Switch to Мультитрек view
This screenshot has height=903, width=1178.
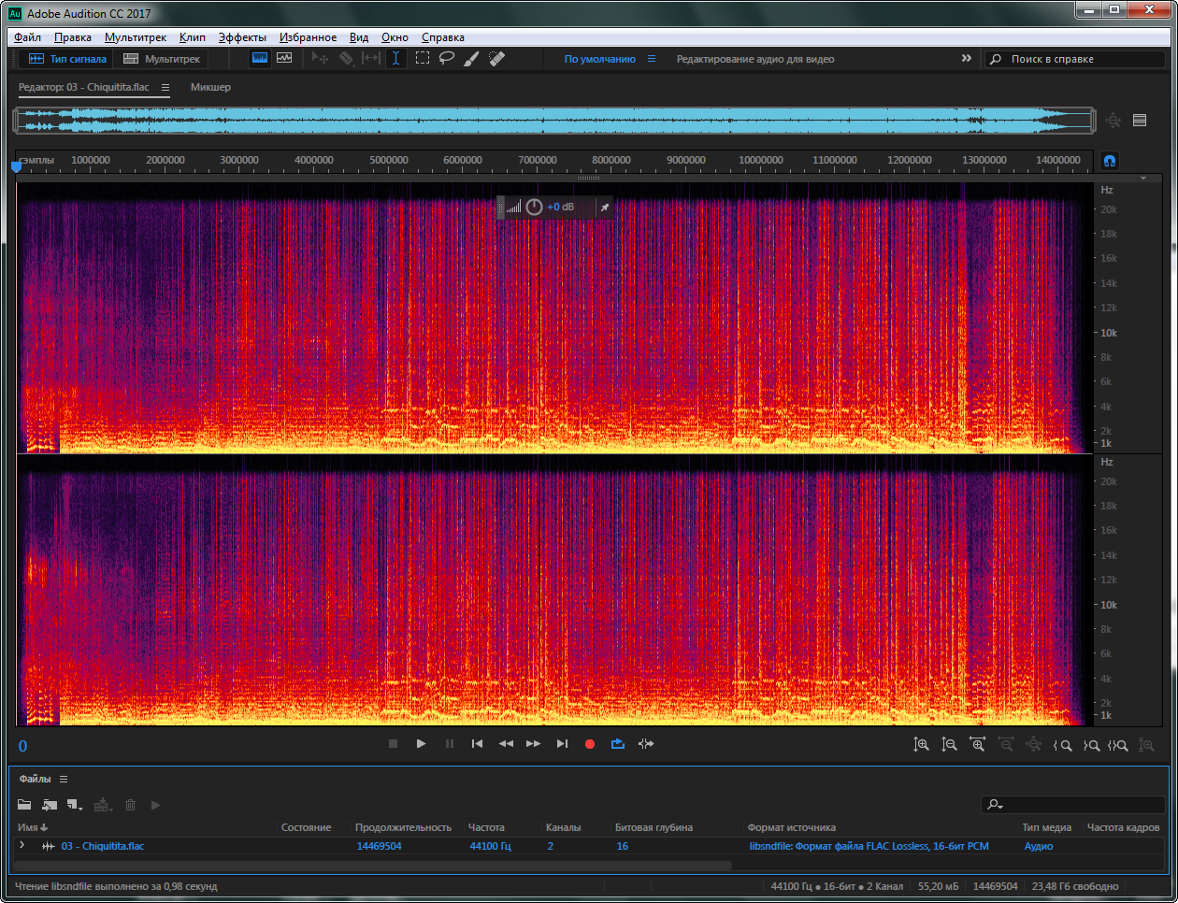[x=163, y=59]
